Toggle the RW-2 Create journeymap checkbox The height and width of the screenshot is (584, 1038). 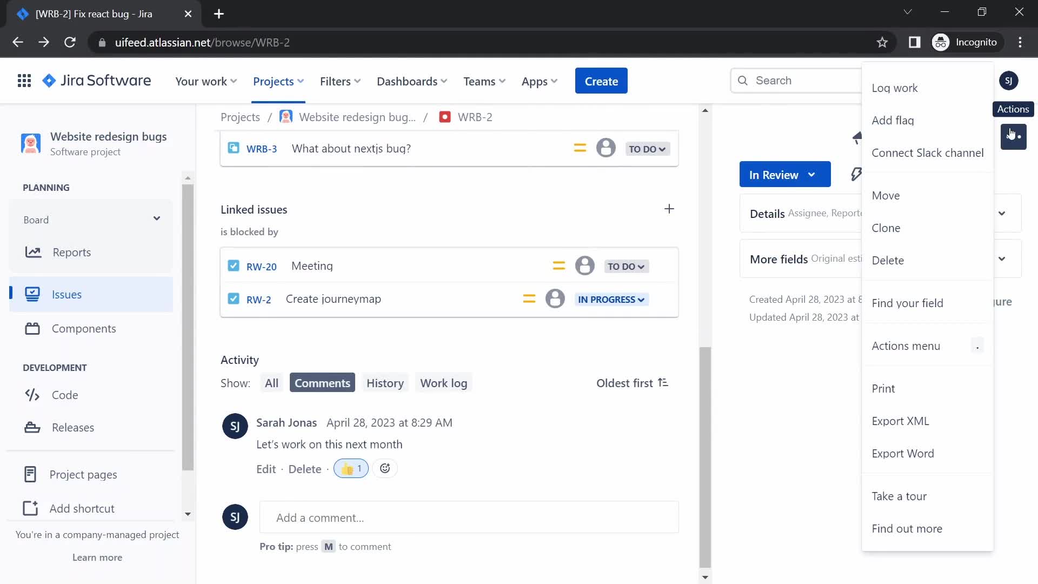(x=233, y=299)
